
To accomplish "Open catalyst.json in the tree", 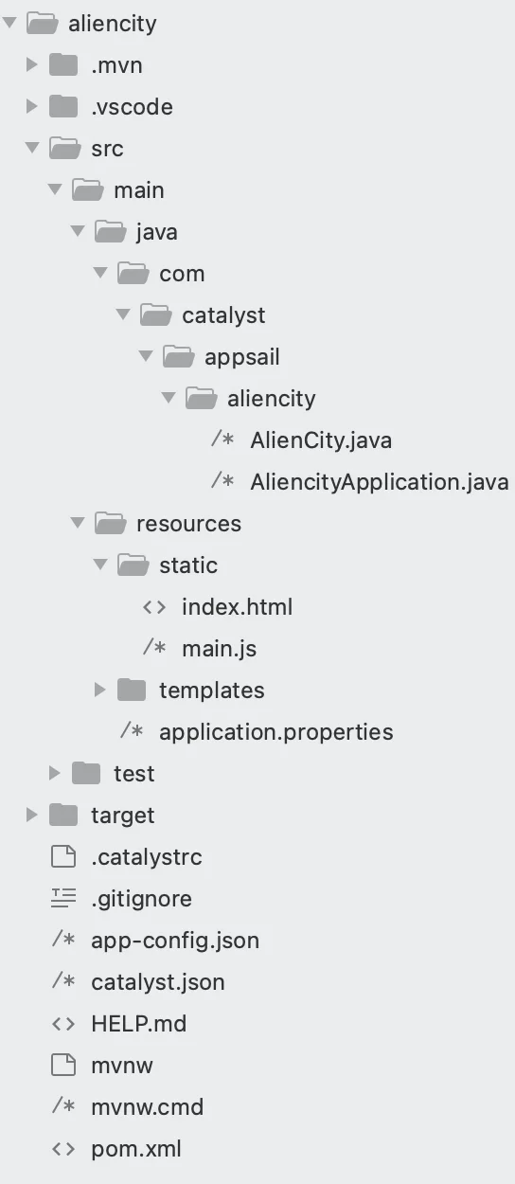I will click(158, 982).
